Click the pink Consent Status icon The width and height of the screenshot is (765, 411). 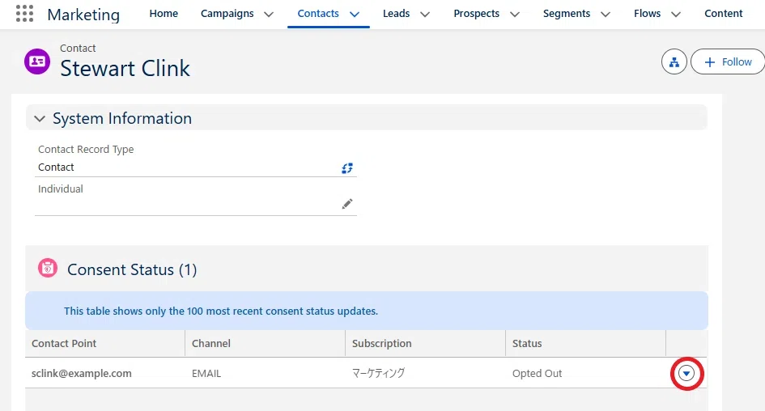pyautogui.click(x=48, y=268)
